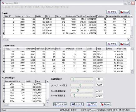Image resolution: width=136 pixels, height=112 pixels.
Task: Click the Export button in bottom row
Action: [105, 104]
